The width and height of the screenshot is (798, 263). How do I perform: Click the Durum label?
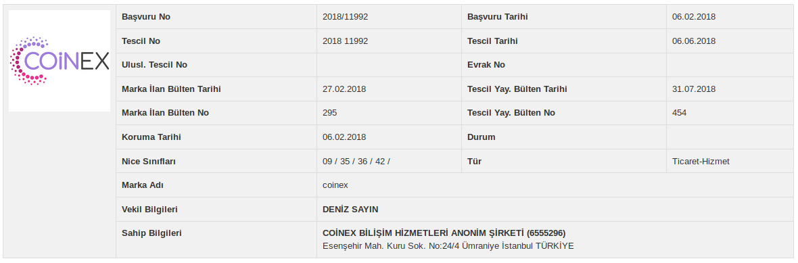point(481,137)
